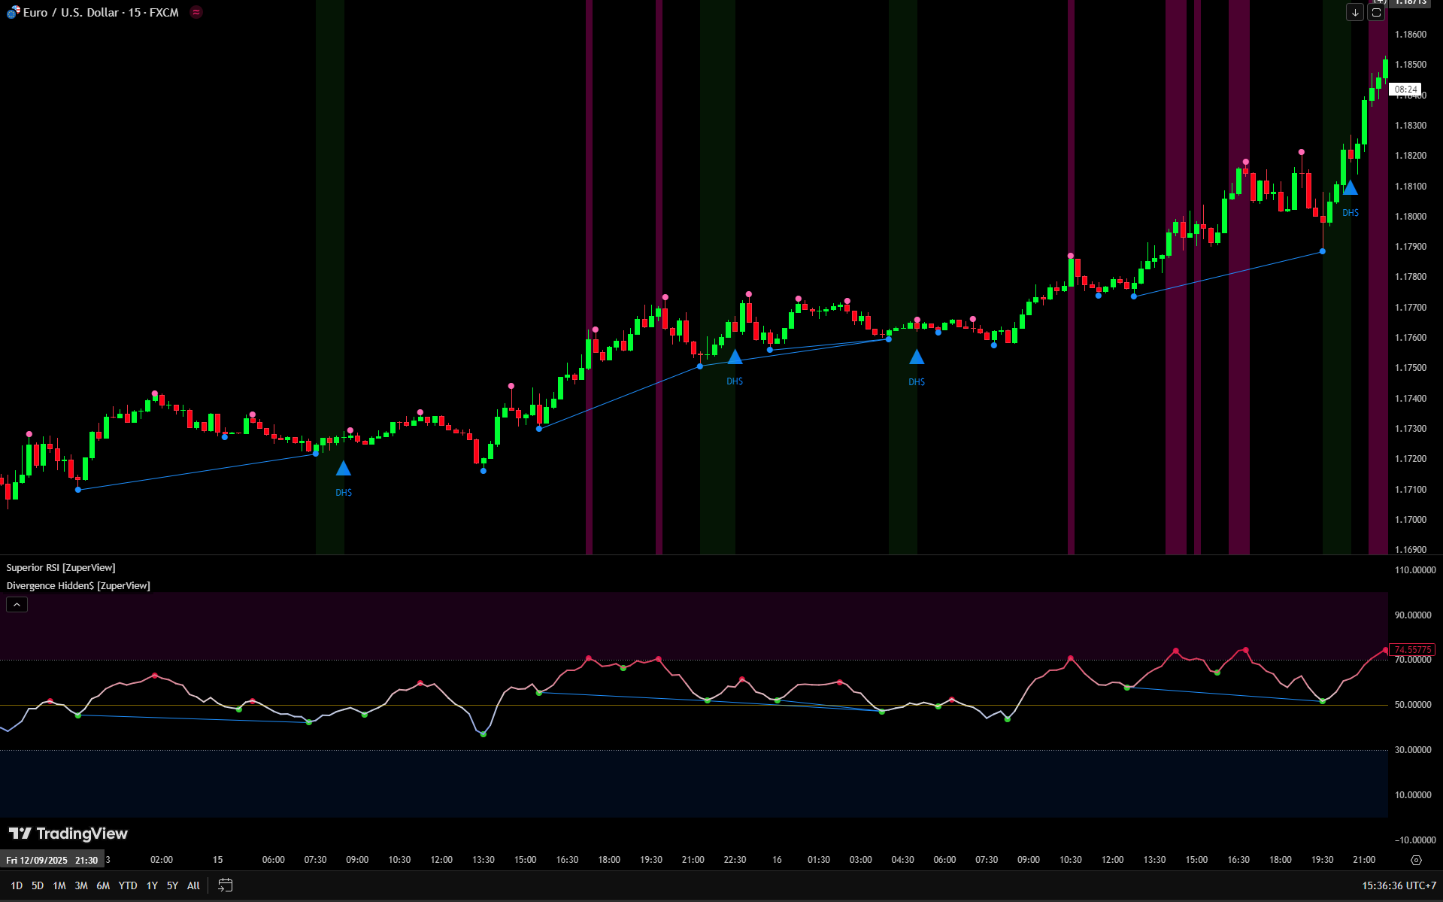Click the TradingView logo

pos(68,834)
